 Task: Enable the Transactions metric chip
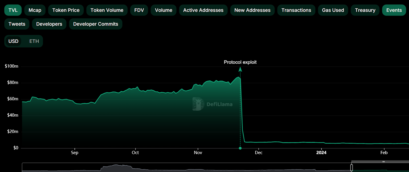296,10
